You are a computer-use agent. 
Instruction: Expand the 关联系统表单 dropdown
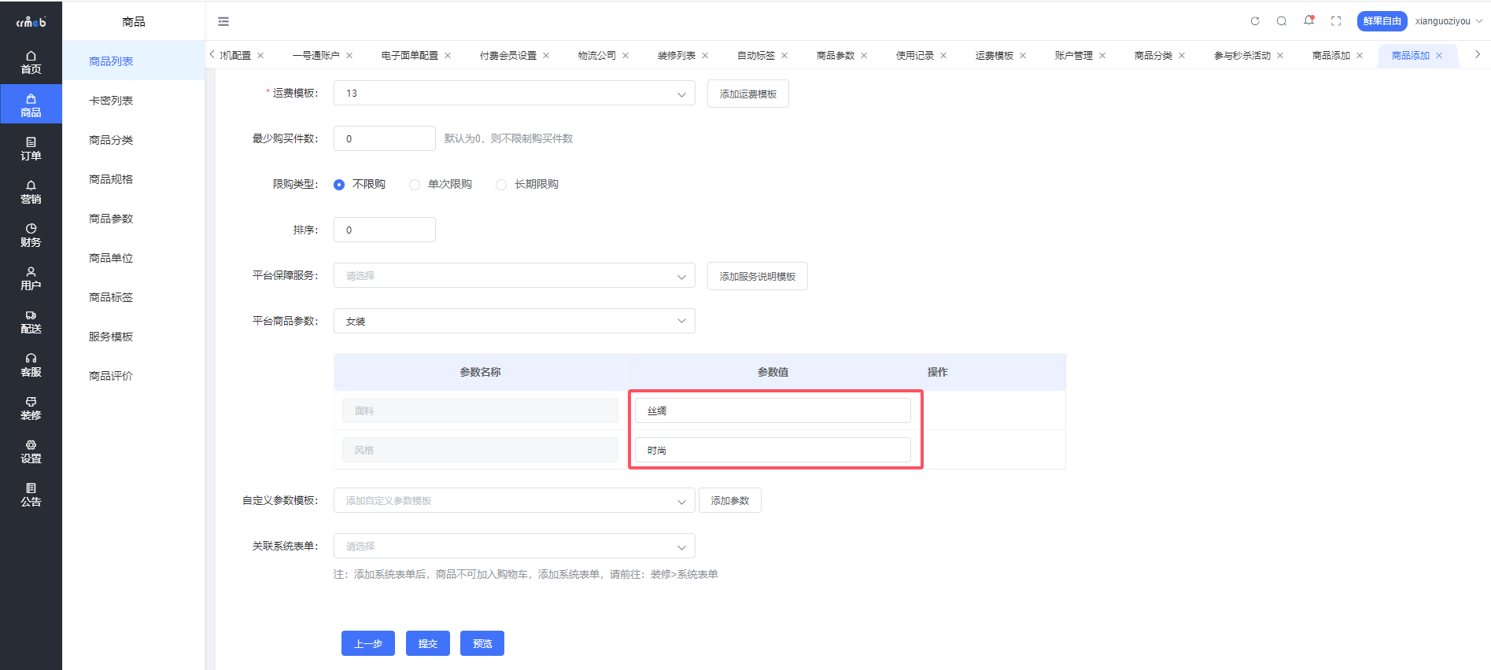(514, 547)
